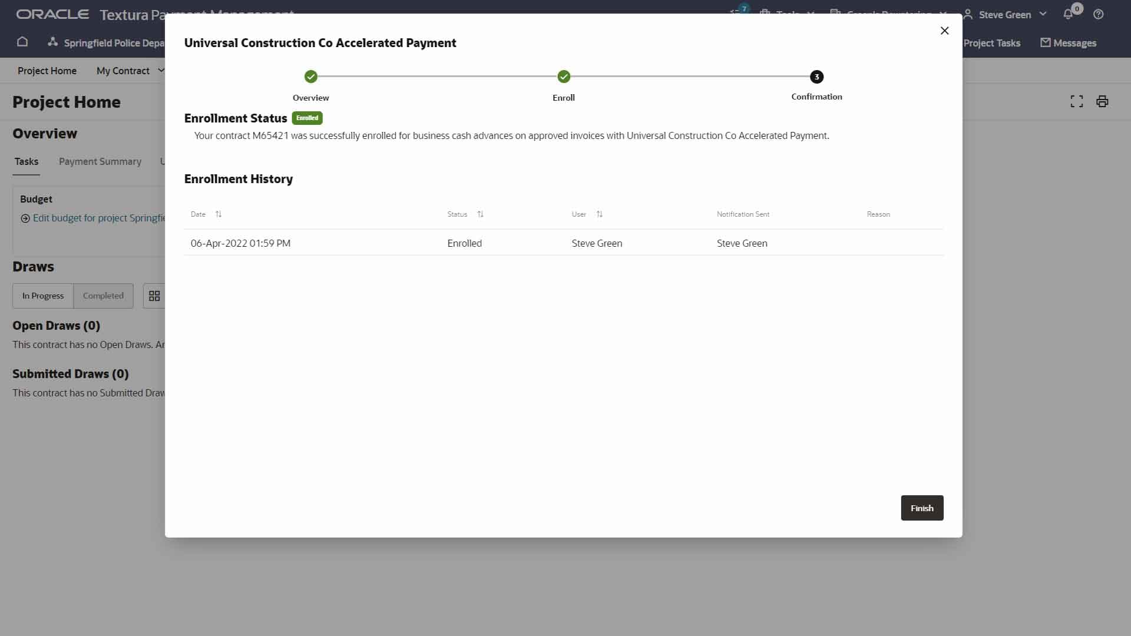Open the Steve Green user dropdown
Image resolution: width=1131 pixels, height=636 pixels.
[1006, 15]
